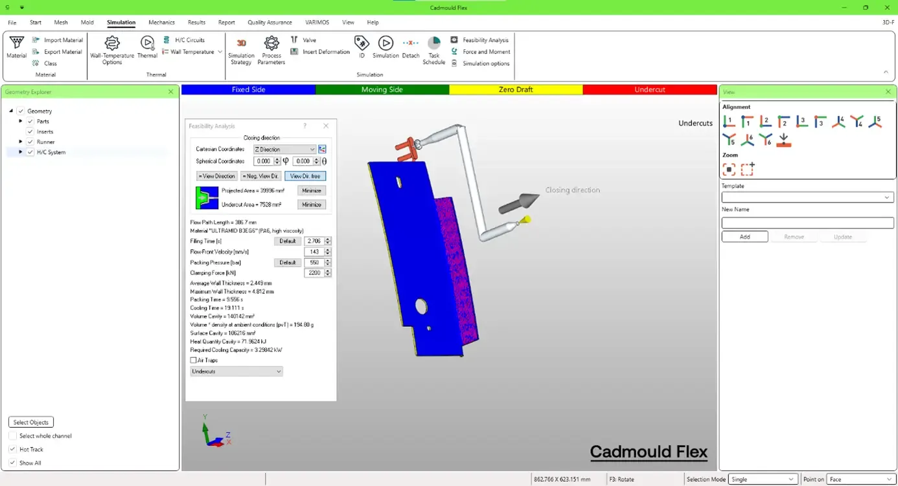Click the Flow-Front Velocity stepper arrows
The image size is (898, 486).
pos(328,252)
